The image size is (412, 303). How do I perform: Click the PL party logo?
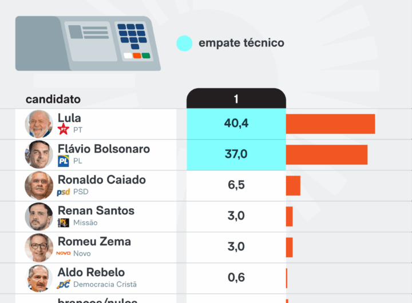point(64,161)
